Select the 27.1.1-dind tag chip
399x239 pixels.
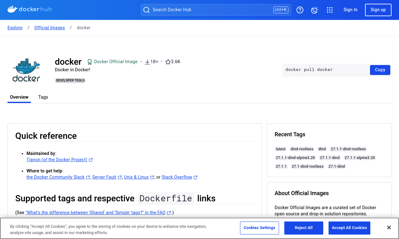(330, 158)
